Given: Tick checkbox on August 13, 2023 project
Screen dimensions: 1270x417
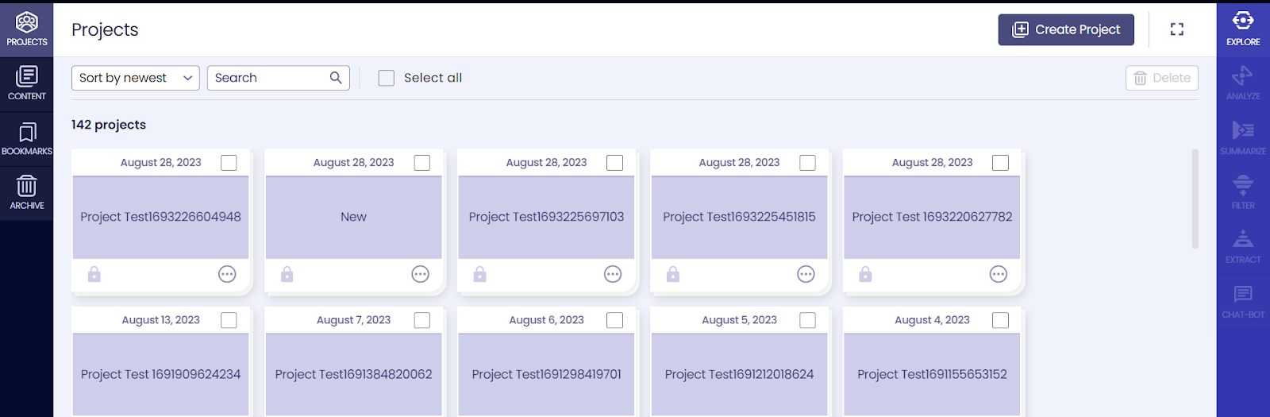Looking at the screenshot, I should tap(229, 320).
